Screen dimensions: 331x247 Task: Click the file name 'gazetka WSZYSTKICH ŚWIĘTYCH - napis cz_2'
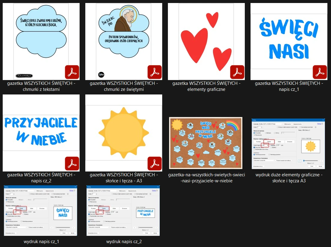[41, 178]
